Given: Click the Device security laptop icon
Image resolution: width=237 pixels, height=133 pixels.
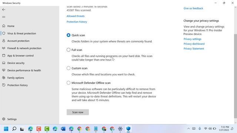Looking at the screenshot, I should [4, 63].
